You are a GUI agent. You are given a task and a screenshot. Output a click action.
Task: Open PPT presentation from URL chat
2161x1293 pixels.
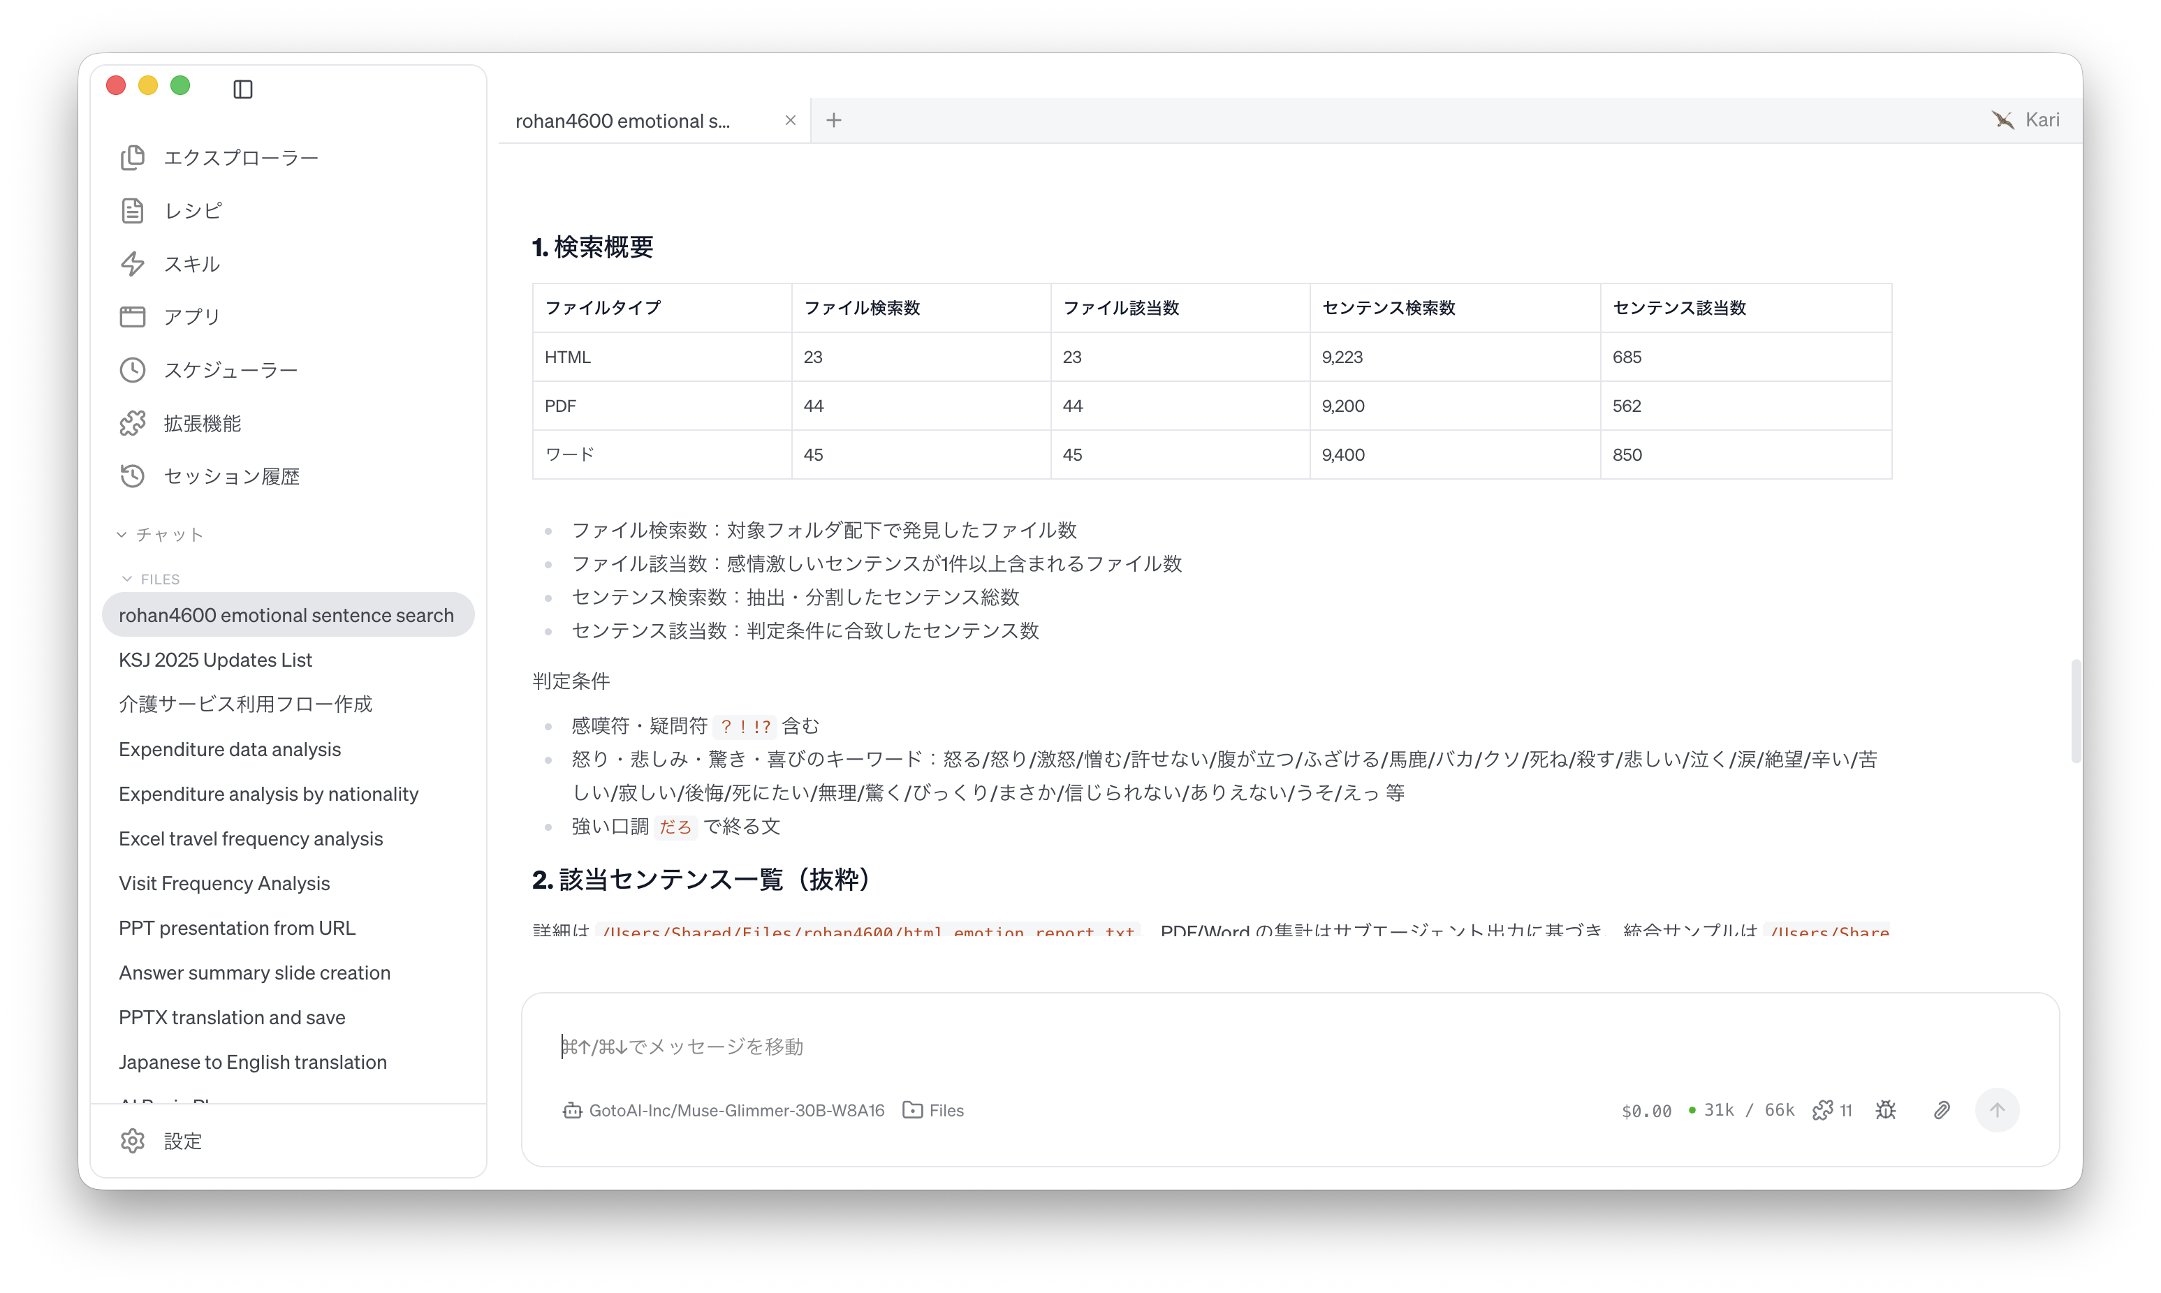[237, 928]
